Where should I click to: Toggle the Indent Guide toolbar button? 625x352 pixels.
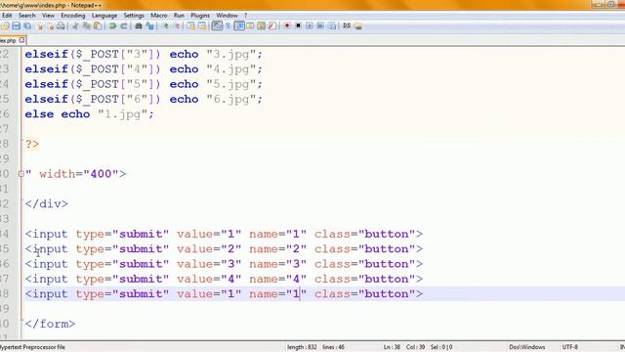(x=239, y=26)
